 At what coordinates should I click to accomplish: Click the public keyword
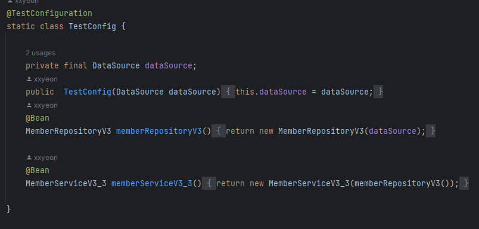coord(40,92)
